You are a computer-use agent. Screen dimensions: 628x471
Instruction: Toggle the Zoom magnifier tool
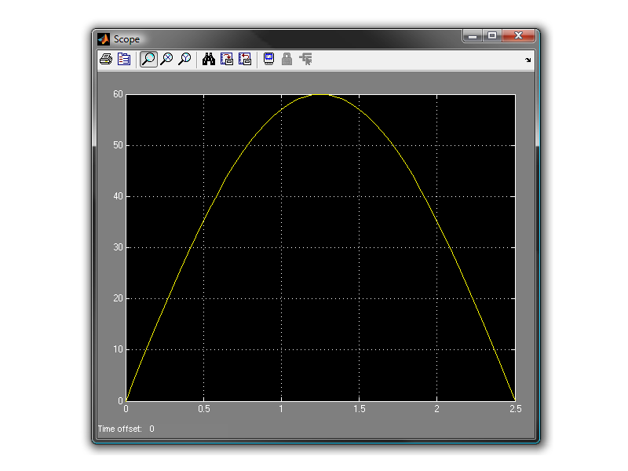coord(148,60)
